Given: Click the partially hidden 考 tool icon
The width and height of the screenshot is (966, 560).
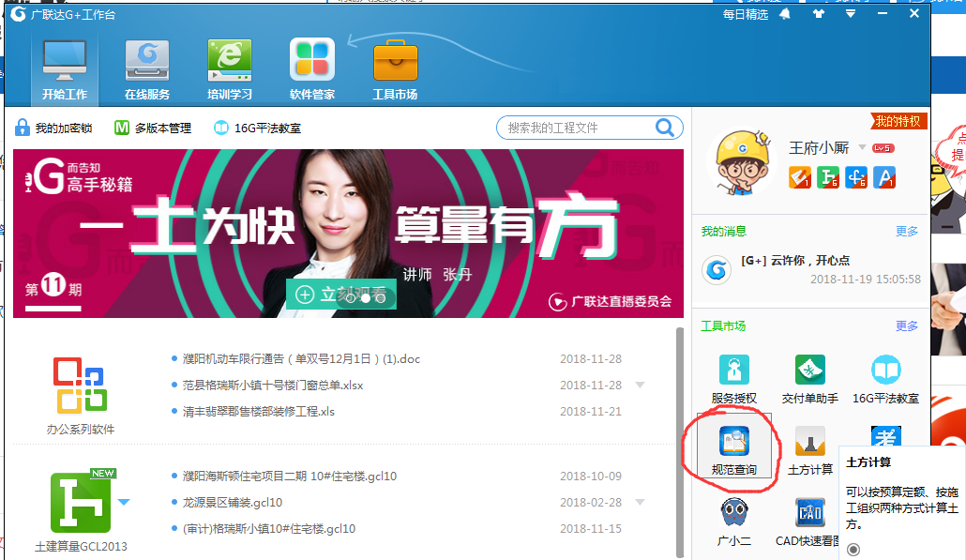Looking at the screenshot, I should 886,435.
